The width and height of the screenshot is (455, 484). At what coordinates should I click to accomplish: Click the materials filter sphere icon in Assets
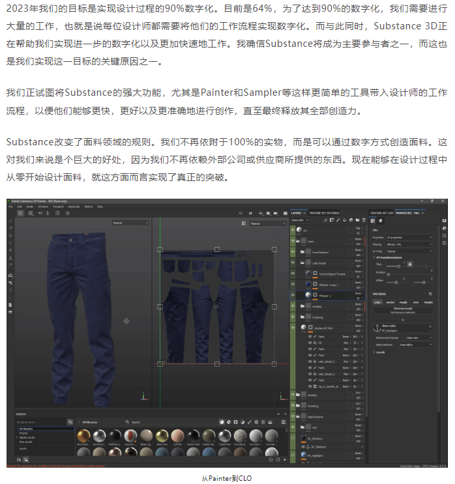[x=222, y=422]
